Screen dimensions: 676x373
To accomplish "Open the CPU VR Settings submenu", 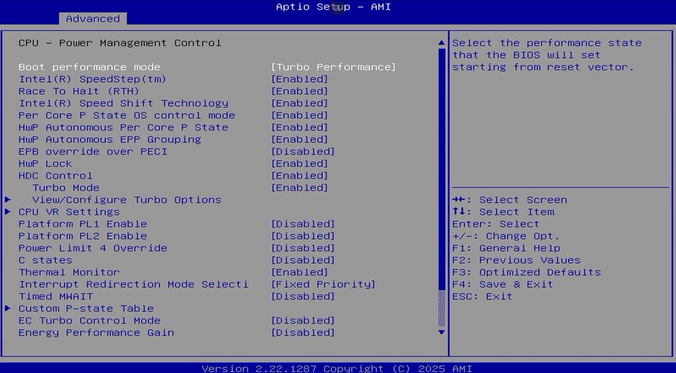I will pos(69,212).
